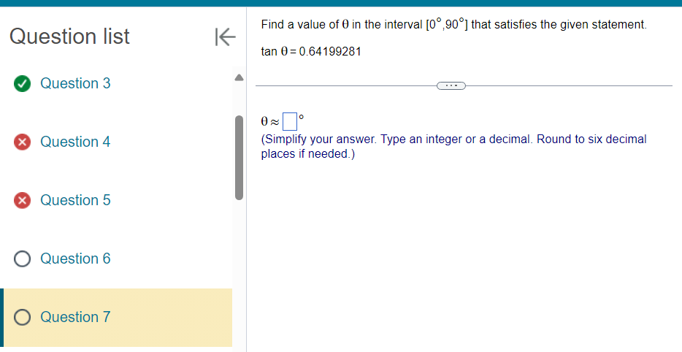Image resolution: width=682 pixels, height=352 pixels.
Task: Select the highlighted Question 7 link
Action: click(75, 317)
